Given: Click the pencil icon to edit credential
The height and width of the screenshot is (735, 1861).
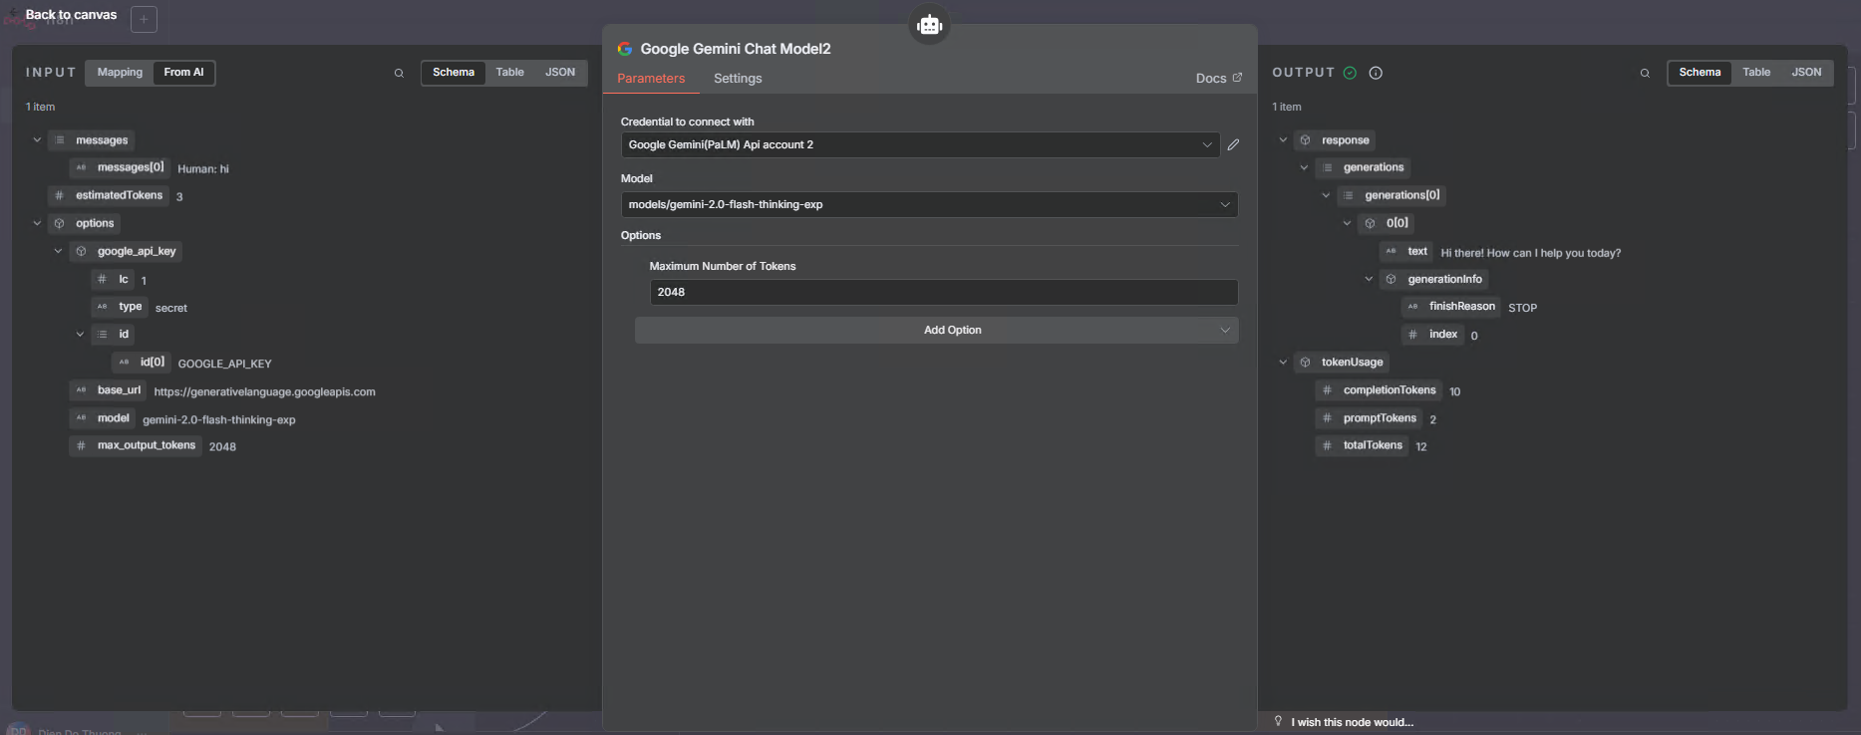Looking at the screenshot, I should pos(1233,145).
